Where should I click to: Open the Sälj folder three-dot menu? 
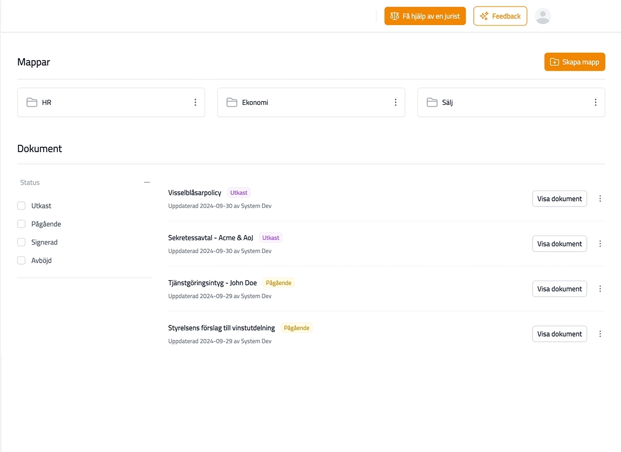tap(595, 102)
